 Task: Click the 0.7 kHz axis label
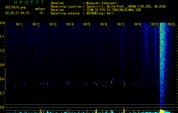pos(2,93)
